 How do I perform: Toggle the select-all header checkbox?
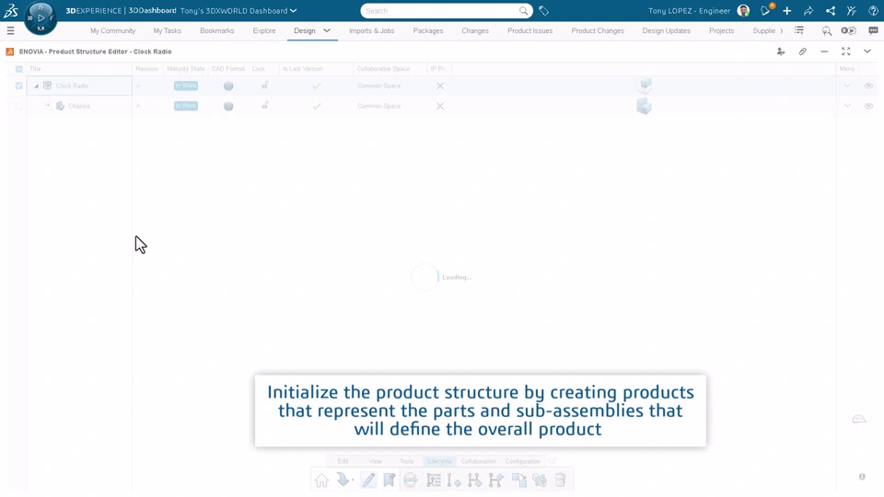tap(19, 69)
